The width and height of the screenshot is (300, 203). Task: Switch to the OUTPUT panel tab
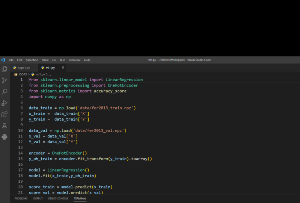38,198
